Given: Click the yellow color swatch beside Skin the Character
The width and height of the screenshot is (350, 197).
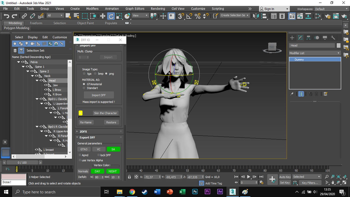Looking at the screenshot, I should pyautogui.click(x=80, y=113).
